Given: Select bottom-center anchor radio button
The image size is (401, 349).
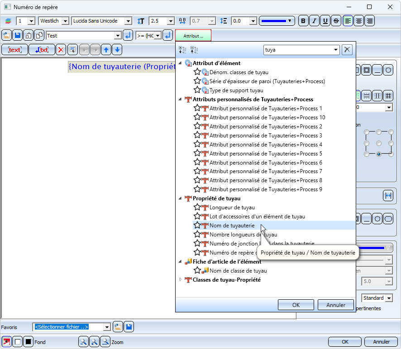Looking at the screenshot, I should (379, 154).
